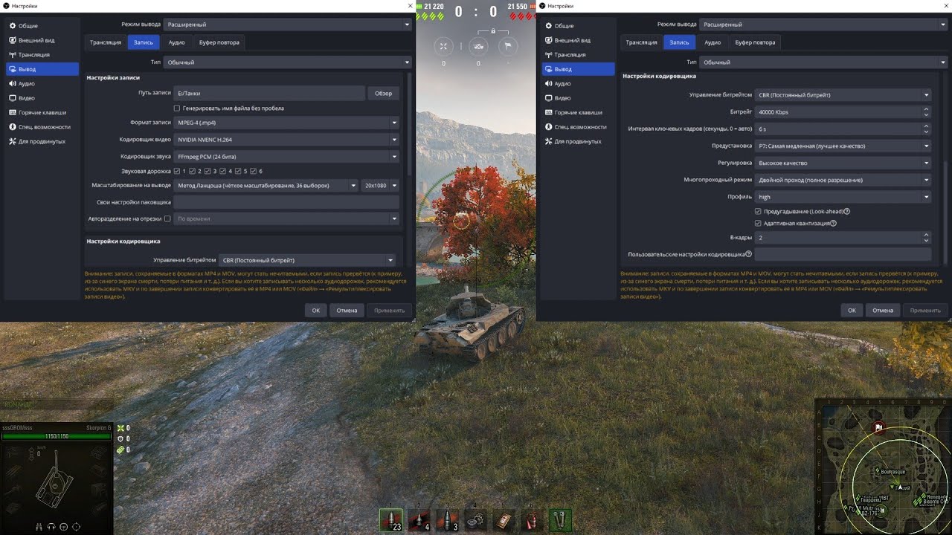Click the binoculars icon in damage panel
The height and width of the screenshot is (535, 952).
(x=39, y=527)
